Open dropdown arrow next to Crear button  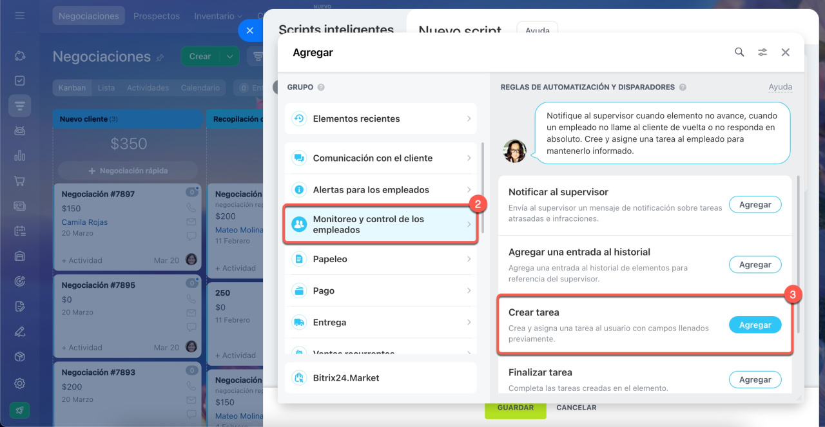pyautogui.click(x=229, y=56)
